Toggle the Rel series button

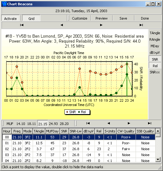point(155,66)
